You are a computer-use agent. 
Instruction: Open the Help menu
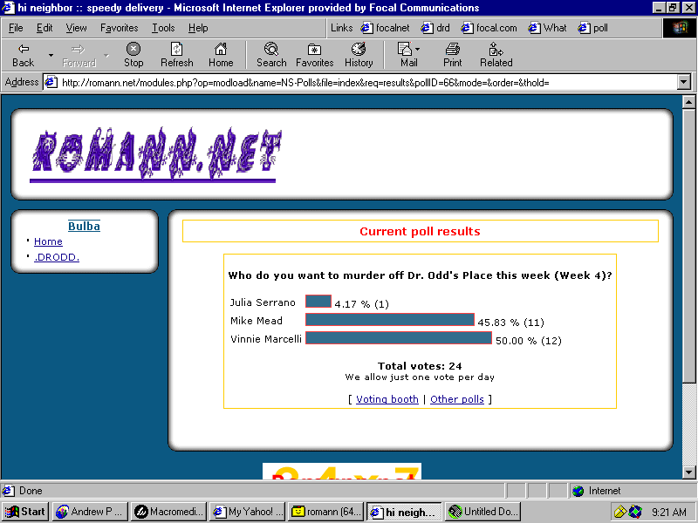198,28
